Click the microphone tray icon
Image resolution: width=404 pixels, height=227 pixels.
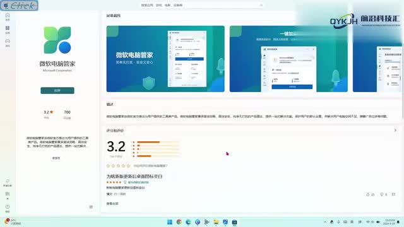pyautogui.click(x=338, y=222)
